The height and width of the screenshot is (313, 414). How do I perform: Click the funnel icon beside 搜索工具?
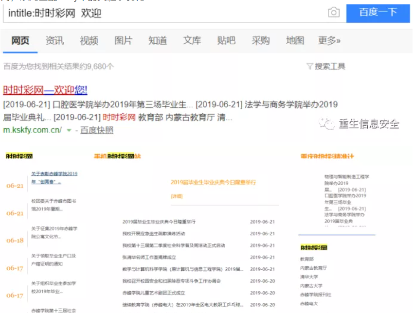[310, 66]
